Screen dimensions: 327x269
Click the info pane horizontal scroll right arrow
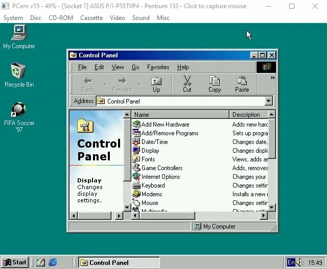pyautogui.click(x=119, y=216)
